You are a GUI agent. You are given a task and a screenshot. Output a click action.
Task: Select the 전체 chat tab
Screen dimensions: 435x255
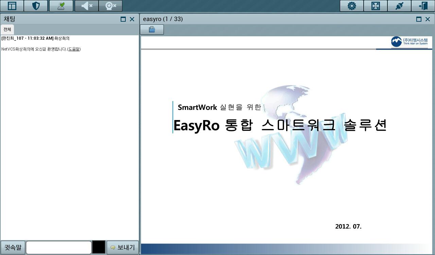click(x=7, y=30)
